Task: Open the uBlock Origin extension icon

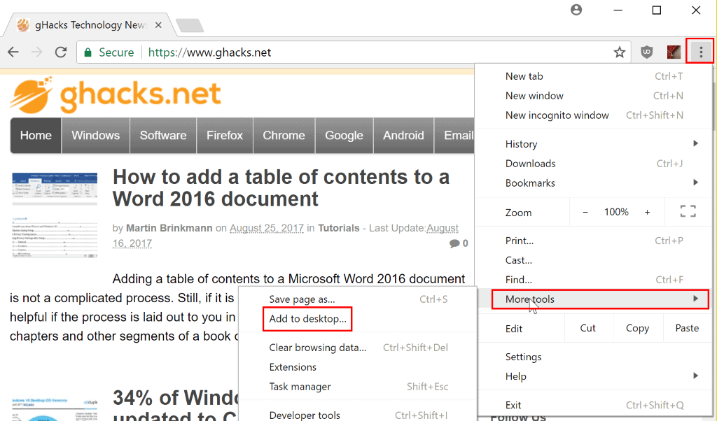Action: click(646, 52)
